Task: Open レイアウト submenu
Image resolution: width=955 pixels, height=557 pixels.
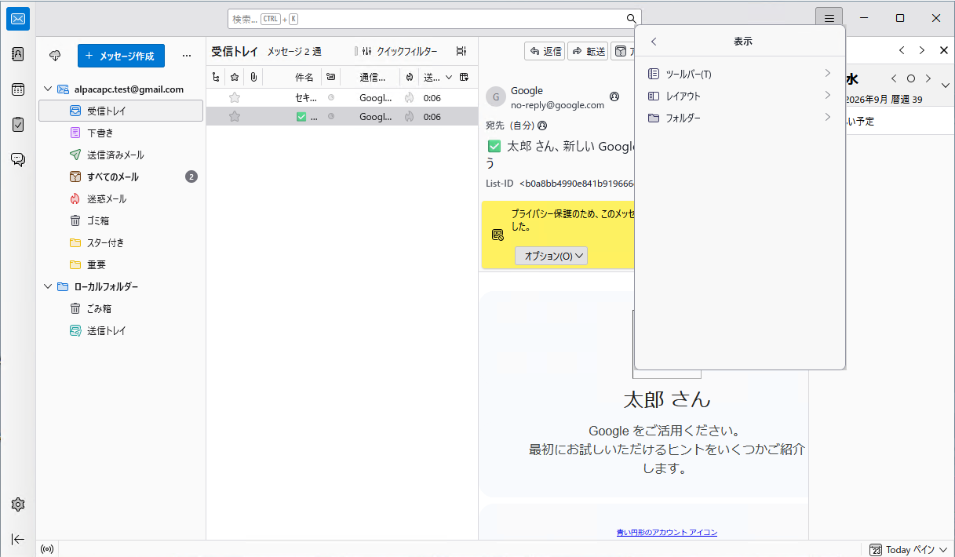Action: coord(739,96)
